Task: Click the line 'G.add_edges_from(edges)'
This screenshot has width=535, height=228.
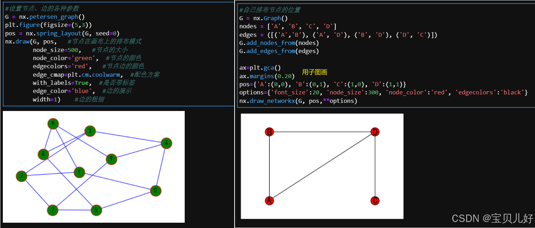Action: click(279, 51)
